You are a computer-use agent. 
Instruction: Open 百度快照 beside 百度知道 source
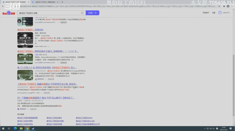coord(33,109)
